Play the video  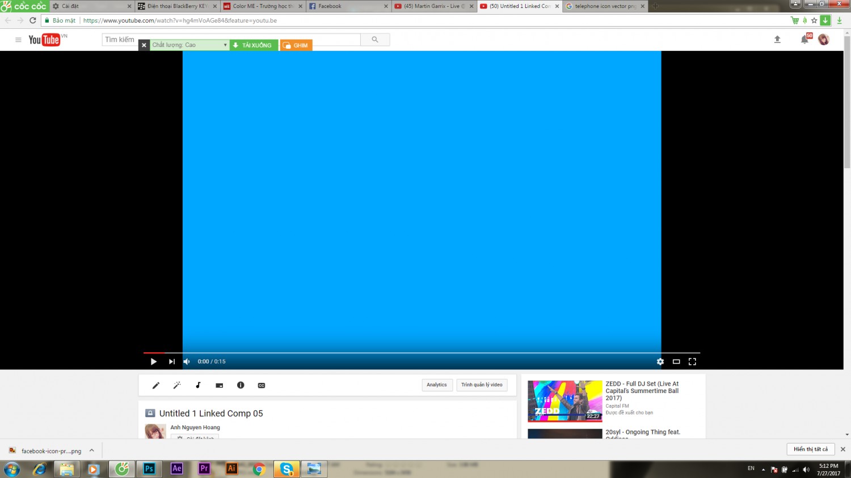(x=153, y=361)
